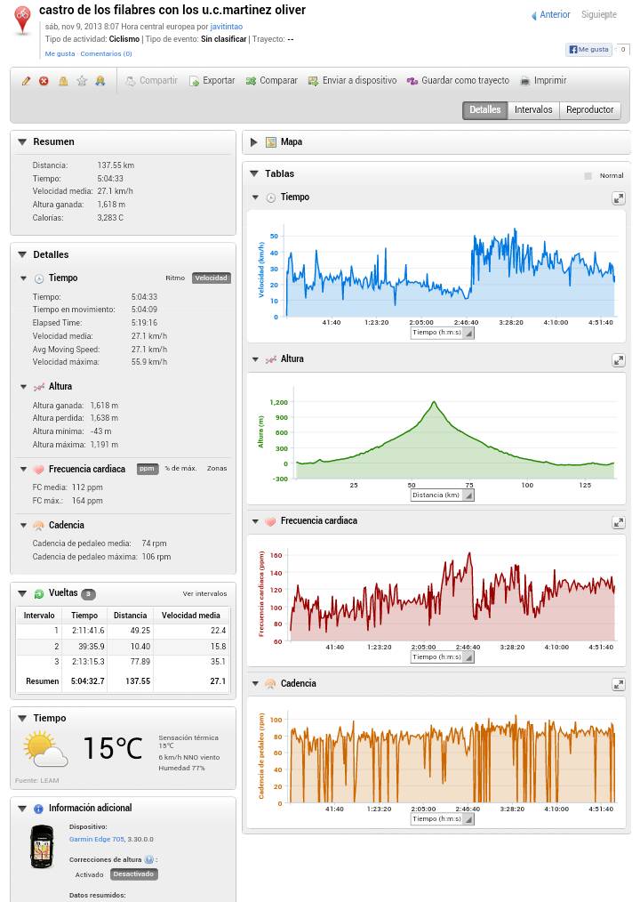This screenshot has height=902, width=640.
Task: Open the javitintao user profile link
Action: pos(226,27)
